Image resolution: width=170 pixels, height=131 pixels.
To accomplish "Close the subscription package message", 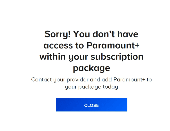I will pyautogui.click(x=91, y=105).
